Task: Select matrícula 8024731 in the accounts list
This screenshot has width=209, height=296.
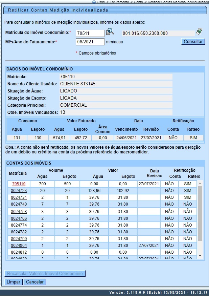Action: (19, 197)
